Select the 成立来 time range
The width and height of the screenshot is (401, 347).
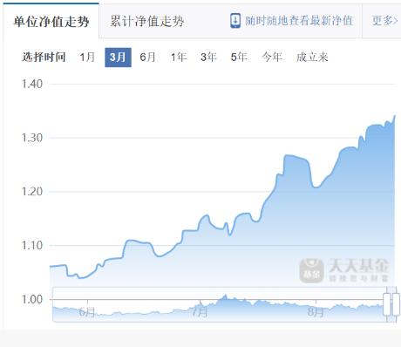312,57
